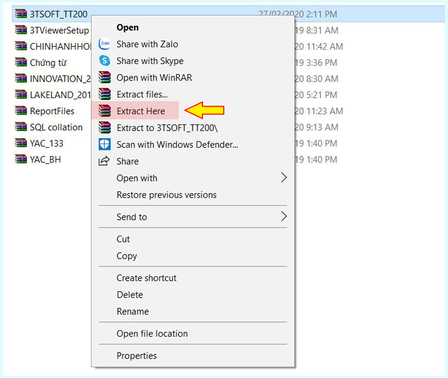This screenshot has height=378, width=448.
Task: Click WinRAR icon beside Extract to 3TSOFT_TT200
Action: point(104,128)
